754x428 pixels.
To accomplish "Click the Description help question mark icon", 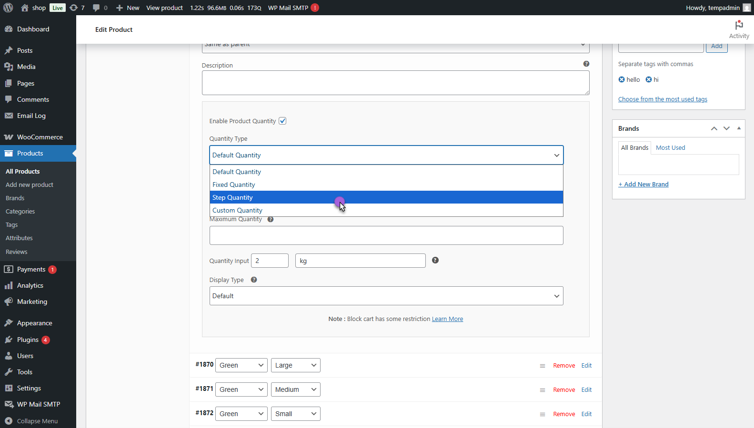I will (x=586, y=64).
